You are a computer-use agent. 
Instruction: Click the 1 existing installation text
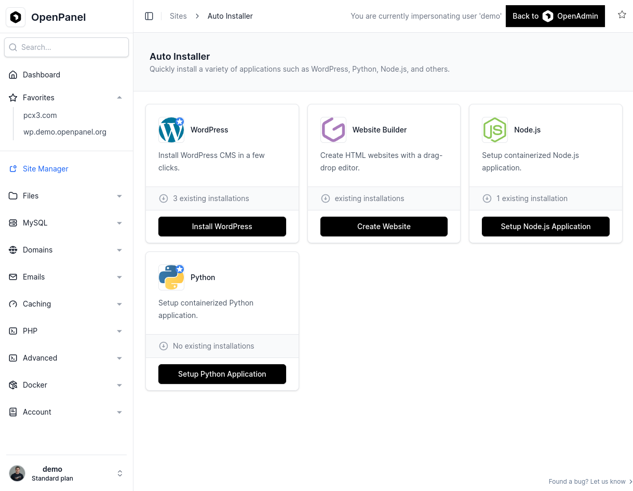(532, 198)
